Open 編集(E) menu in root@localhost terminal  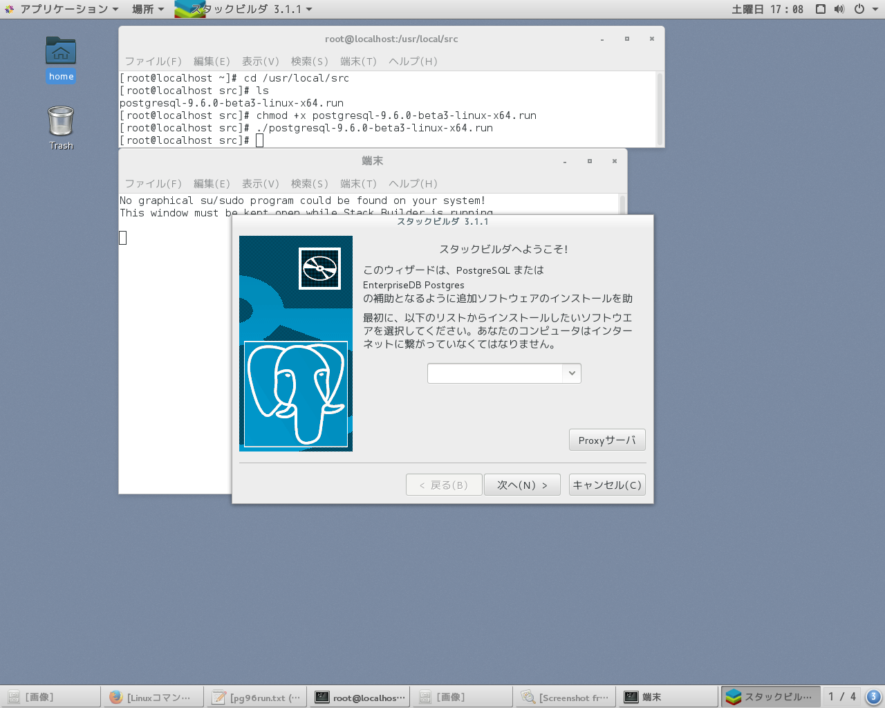[x=212, y=62]
